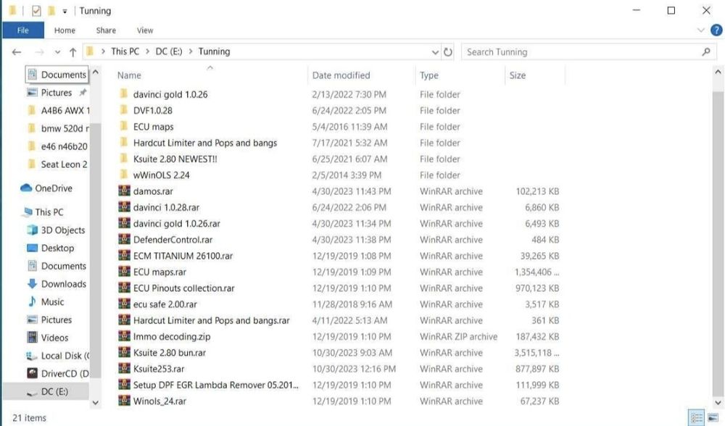Image resolution: width=725 pixels, height=426 pixels.
Task: Switch to Large icons view in status bar
Action: tap(713, 418)
